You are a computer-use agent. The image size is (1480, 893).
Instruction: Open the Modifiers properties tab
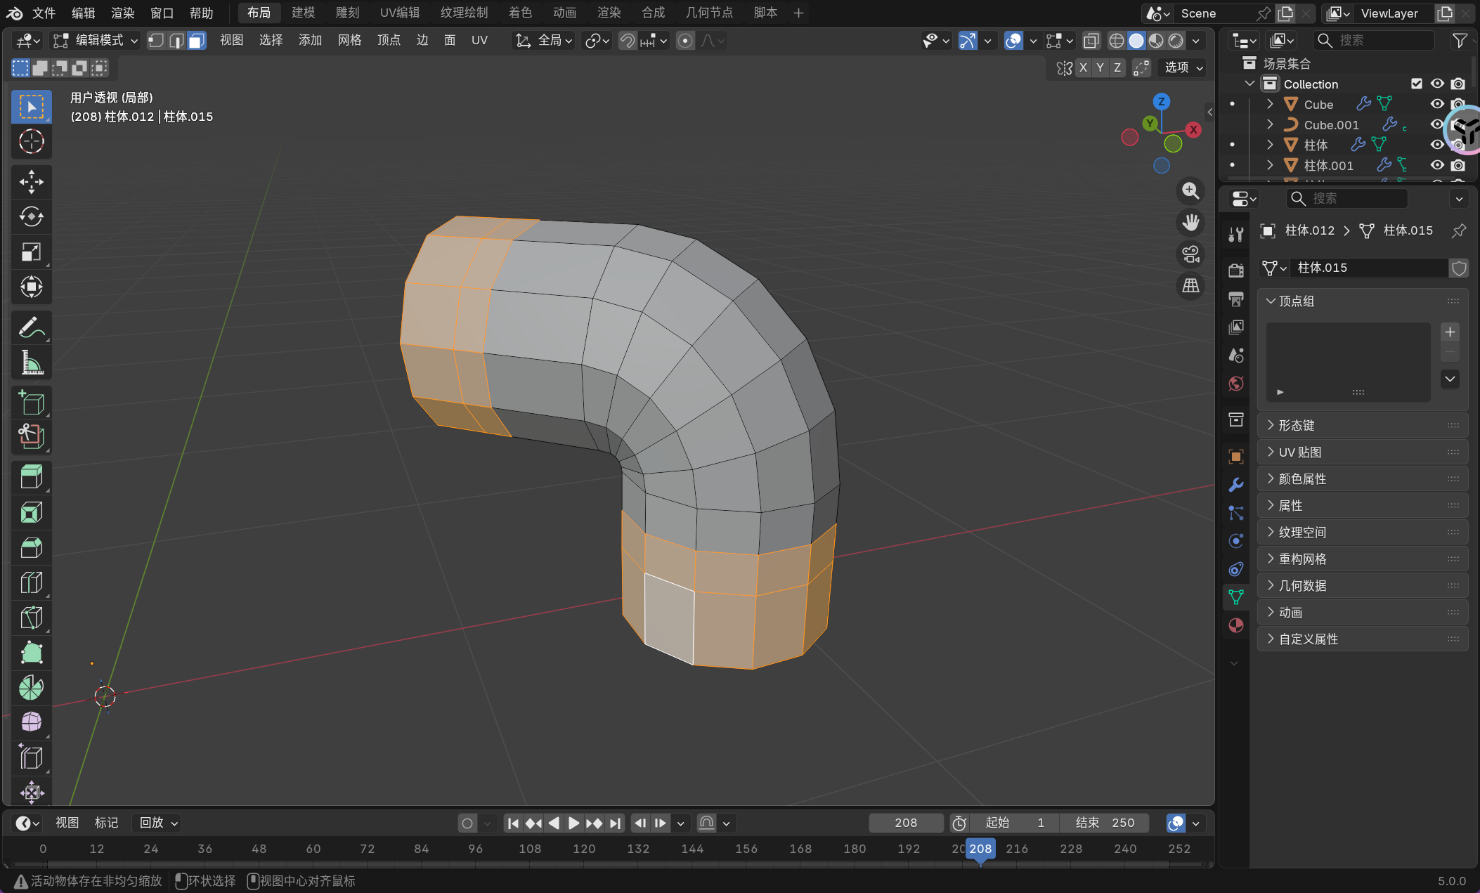[x=1235, y=485]
